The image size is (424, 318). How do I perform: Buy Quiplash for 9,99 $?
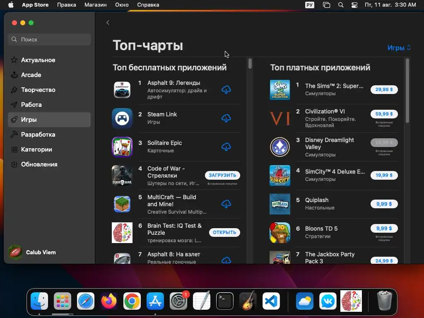(384, 204)
